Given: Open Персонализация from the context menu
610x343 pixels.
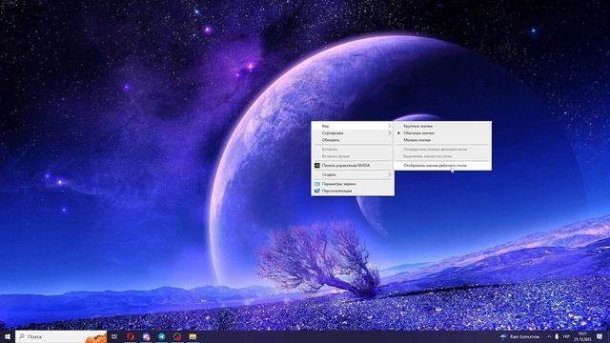Looking at the screenshot, I should coord(353,191).
